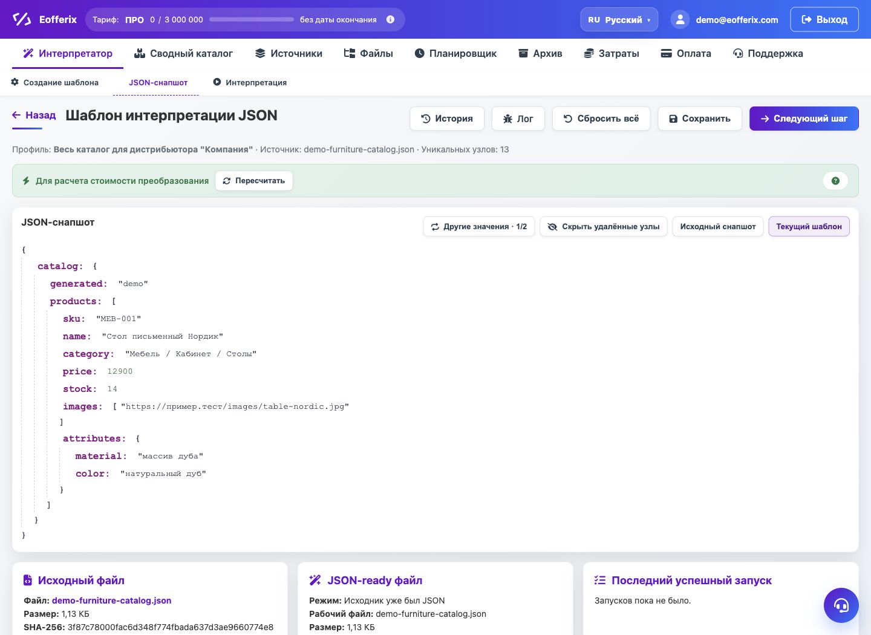Click the JSON-ready файл wand icon

pos(315,581)
